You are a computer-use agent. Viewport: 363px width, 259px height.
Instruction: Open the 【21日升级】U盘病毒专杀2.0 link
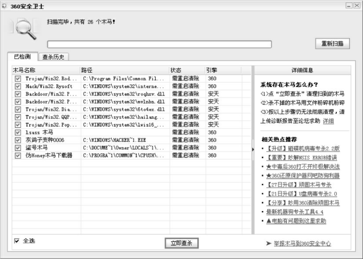click(302, 194)
